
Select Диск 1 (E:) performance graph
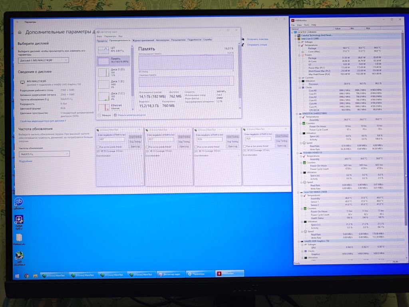[103, 84]
